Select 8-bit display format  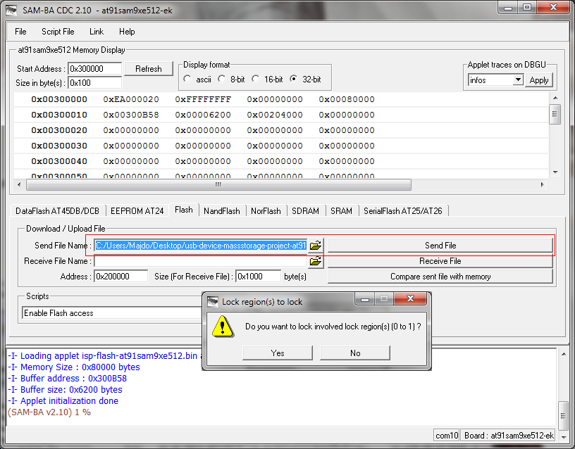pyautogui.click(x=222, y=79)
